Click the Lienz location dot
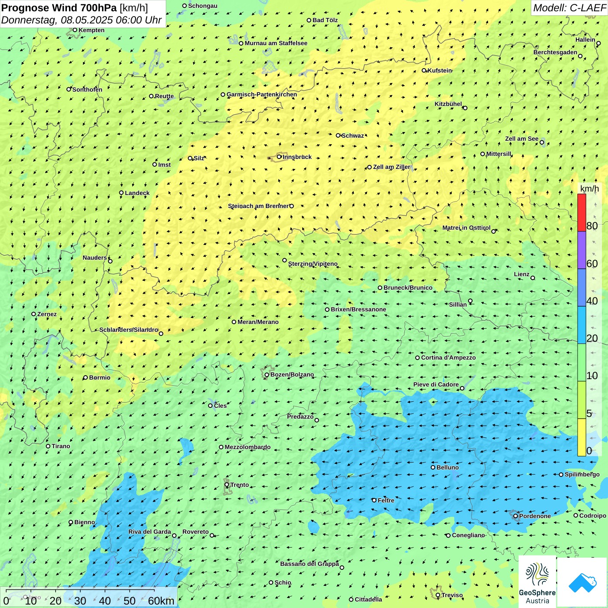 pyautogui.click(x=533, y=278)
